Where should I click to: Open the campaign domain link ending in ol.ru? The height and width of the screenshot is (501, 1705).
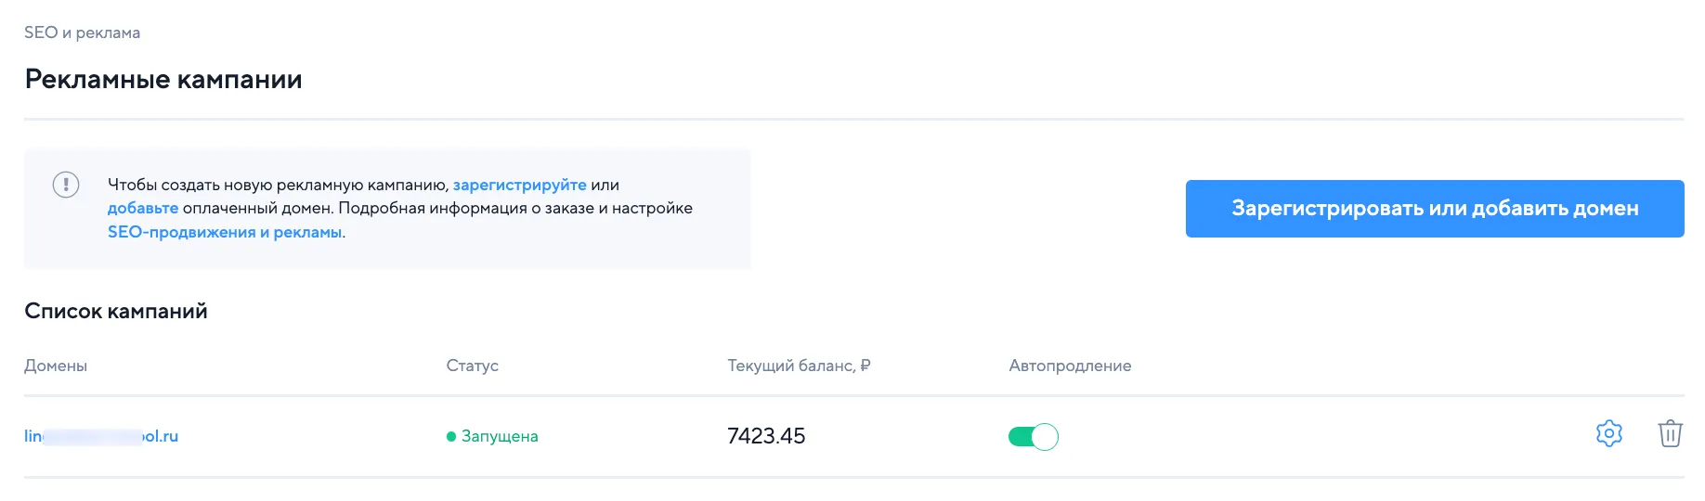pyautogui.click(x=101, y=436)
